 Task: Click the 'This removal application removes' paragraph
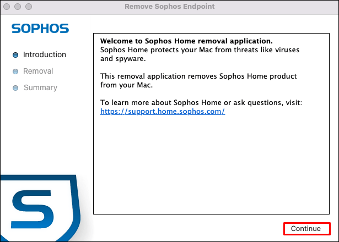tap(198, 80)
